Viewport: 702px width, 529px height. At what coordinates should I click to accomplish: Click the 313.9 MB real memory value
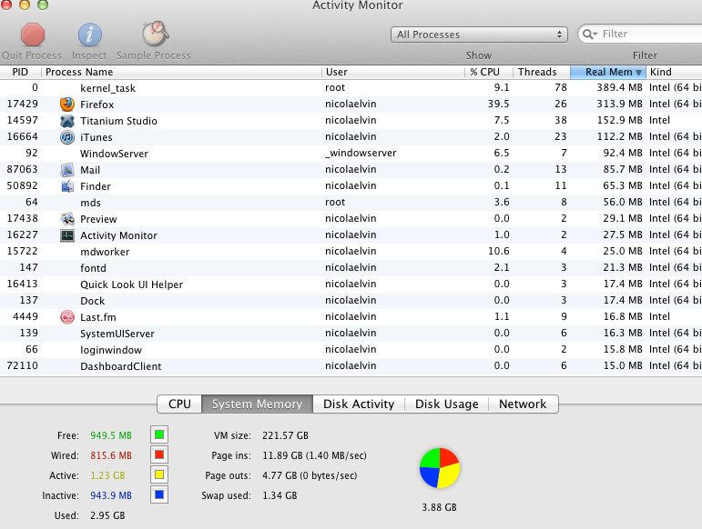pyautogui.click(x=620, y=105)
